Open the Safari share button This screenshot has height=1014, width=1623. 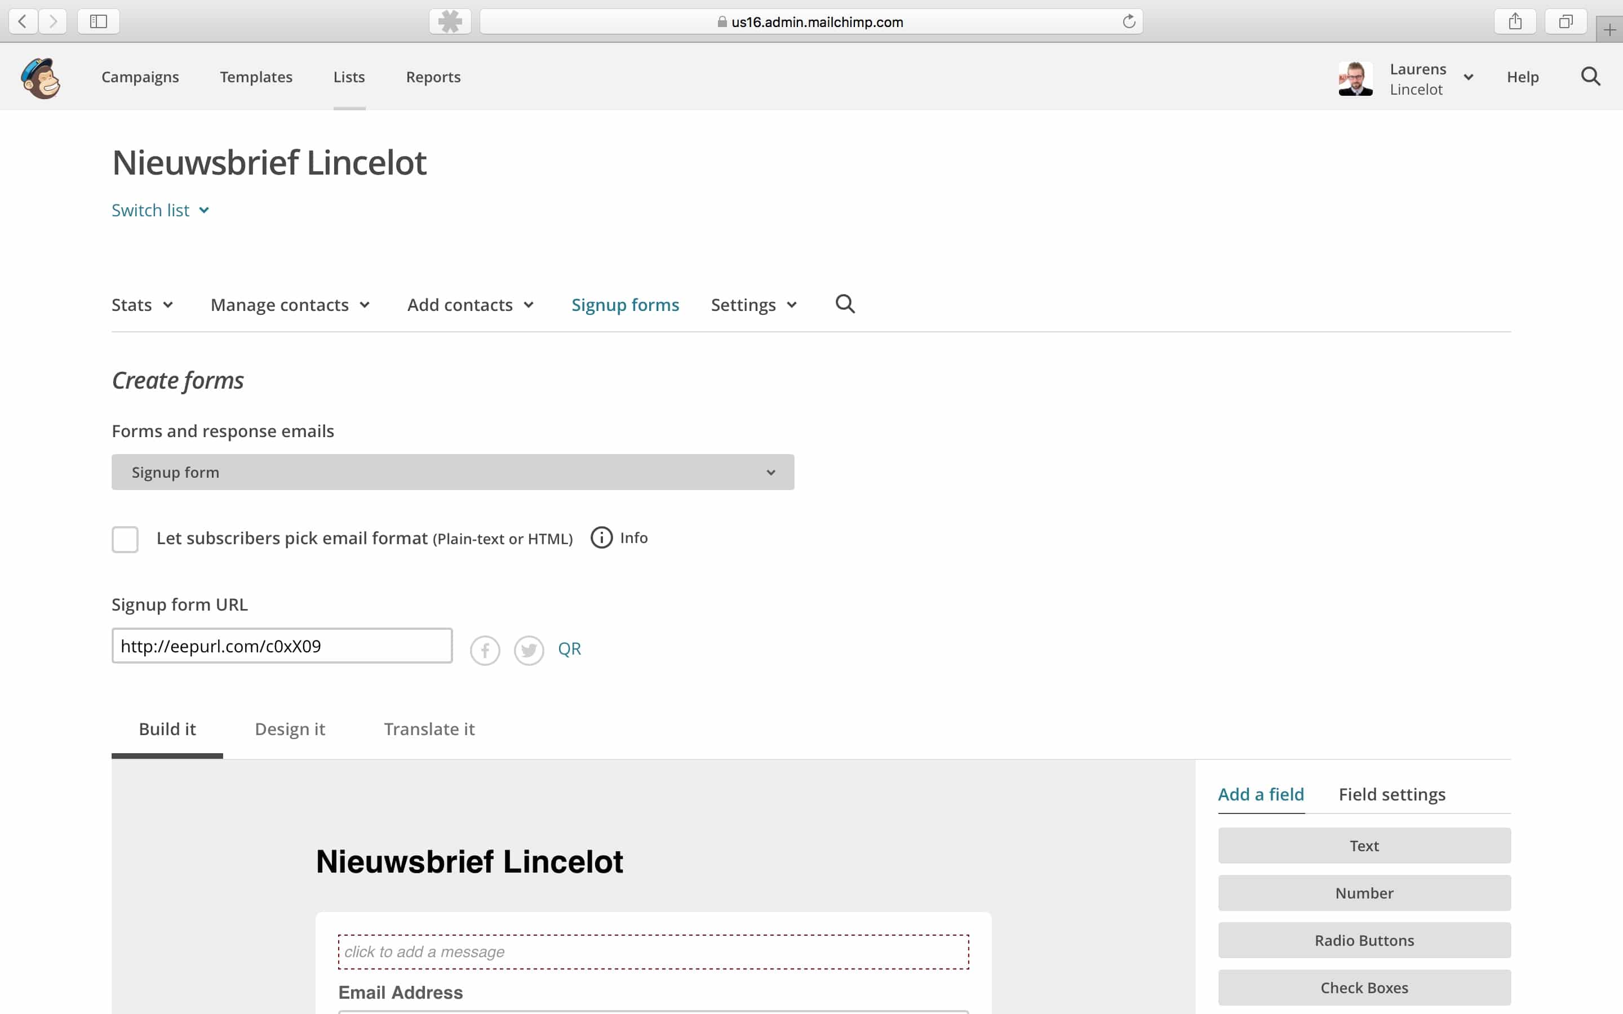pyautogui.click(x=1515, y=21)
